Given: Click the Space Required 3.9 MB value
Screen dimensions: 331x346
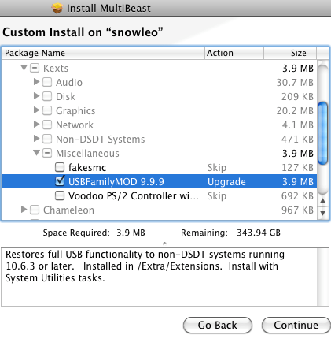Looking at the screenshot, I should (131, 233).
